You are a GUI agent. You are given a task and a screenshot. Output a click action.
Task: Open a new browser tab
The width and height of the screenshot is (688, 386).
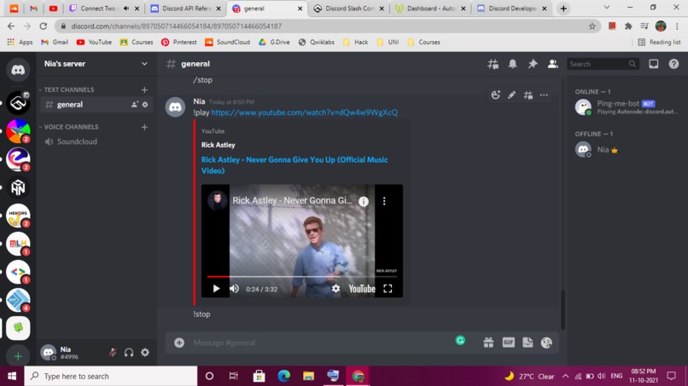tap(563, 9)
